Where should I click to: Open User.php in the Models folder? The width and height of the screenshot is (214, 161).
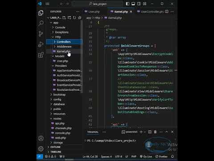tap(62, 61)
